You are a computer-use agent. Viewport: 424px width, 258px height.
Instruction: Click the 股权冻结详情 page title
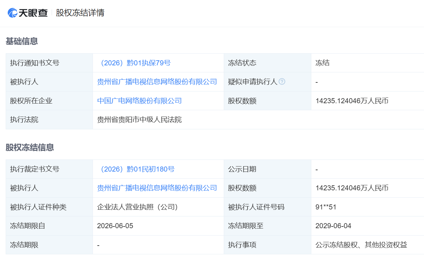click(x=80, y=13)
